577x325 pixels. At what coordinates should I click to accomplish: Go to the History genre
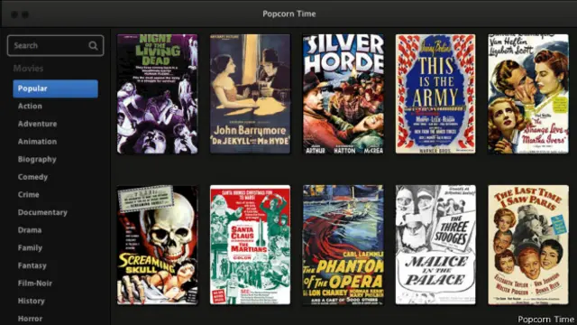32,301
